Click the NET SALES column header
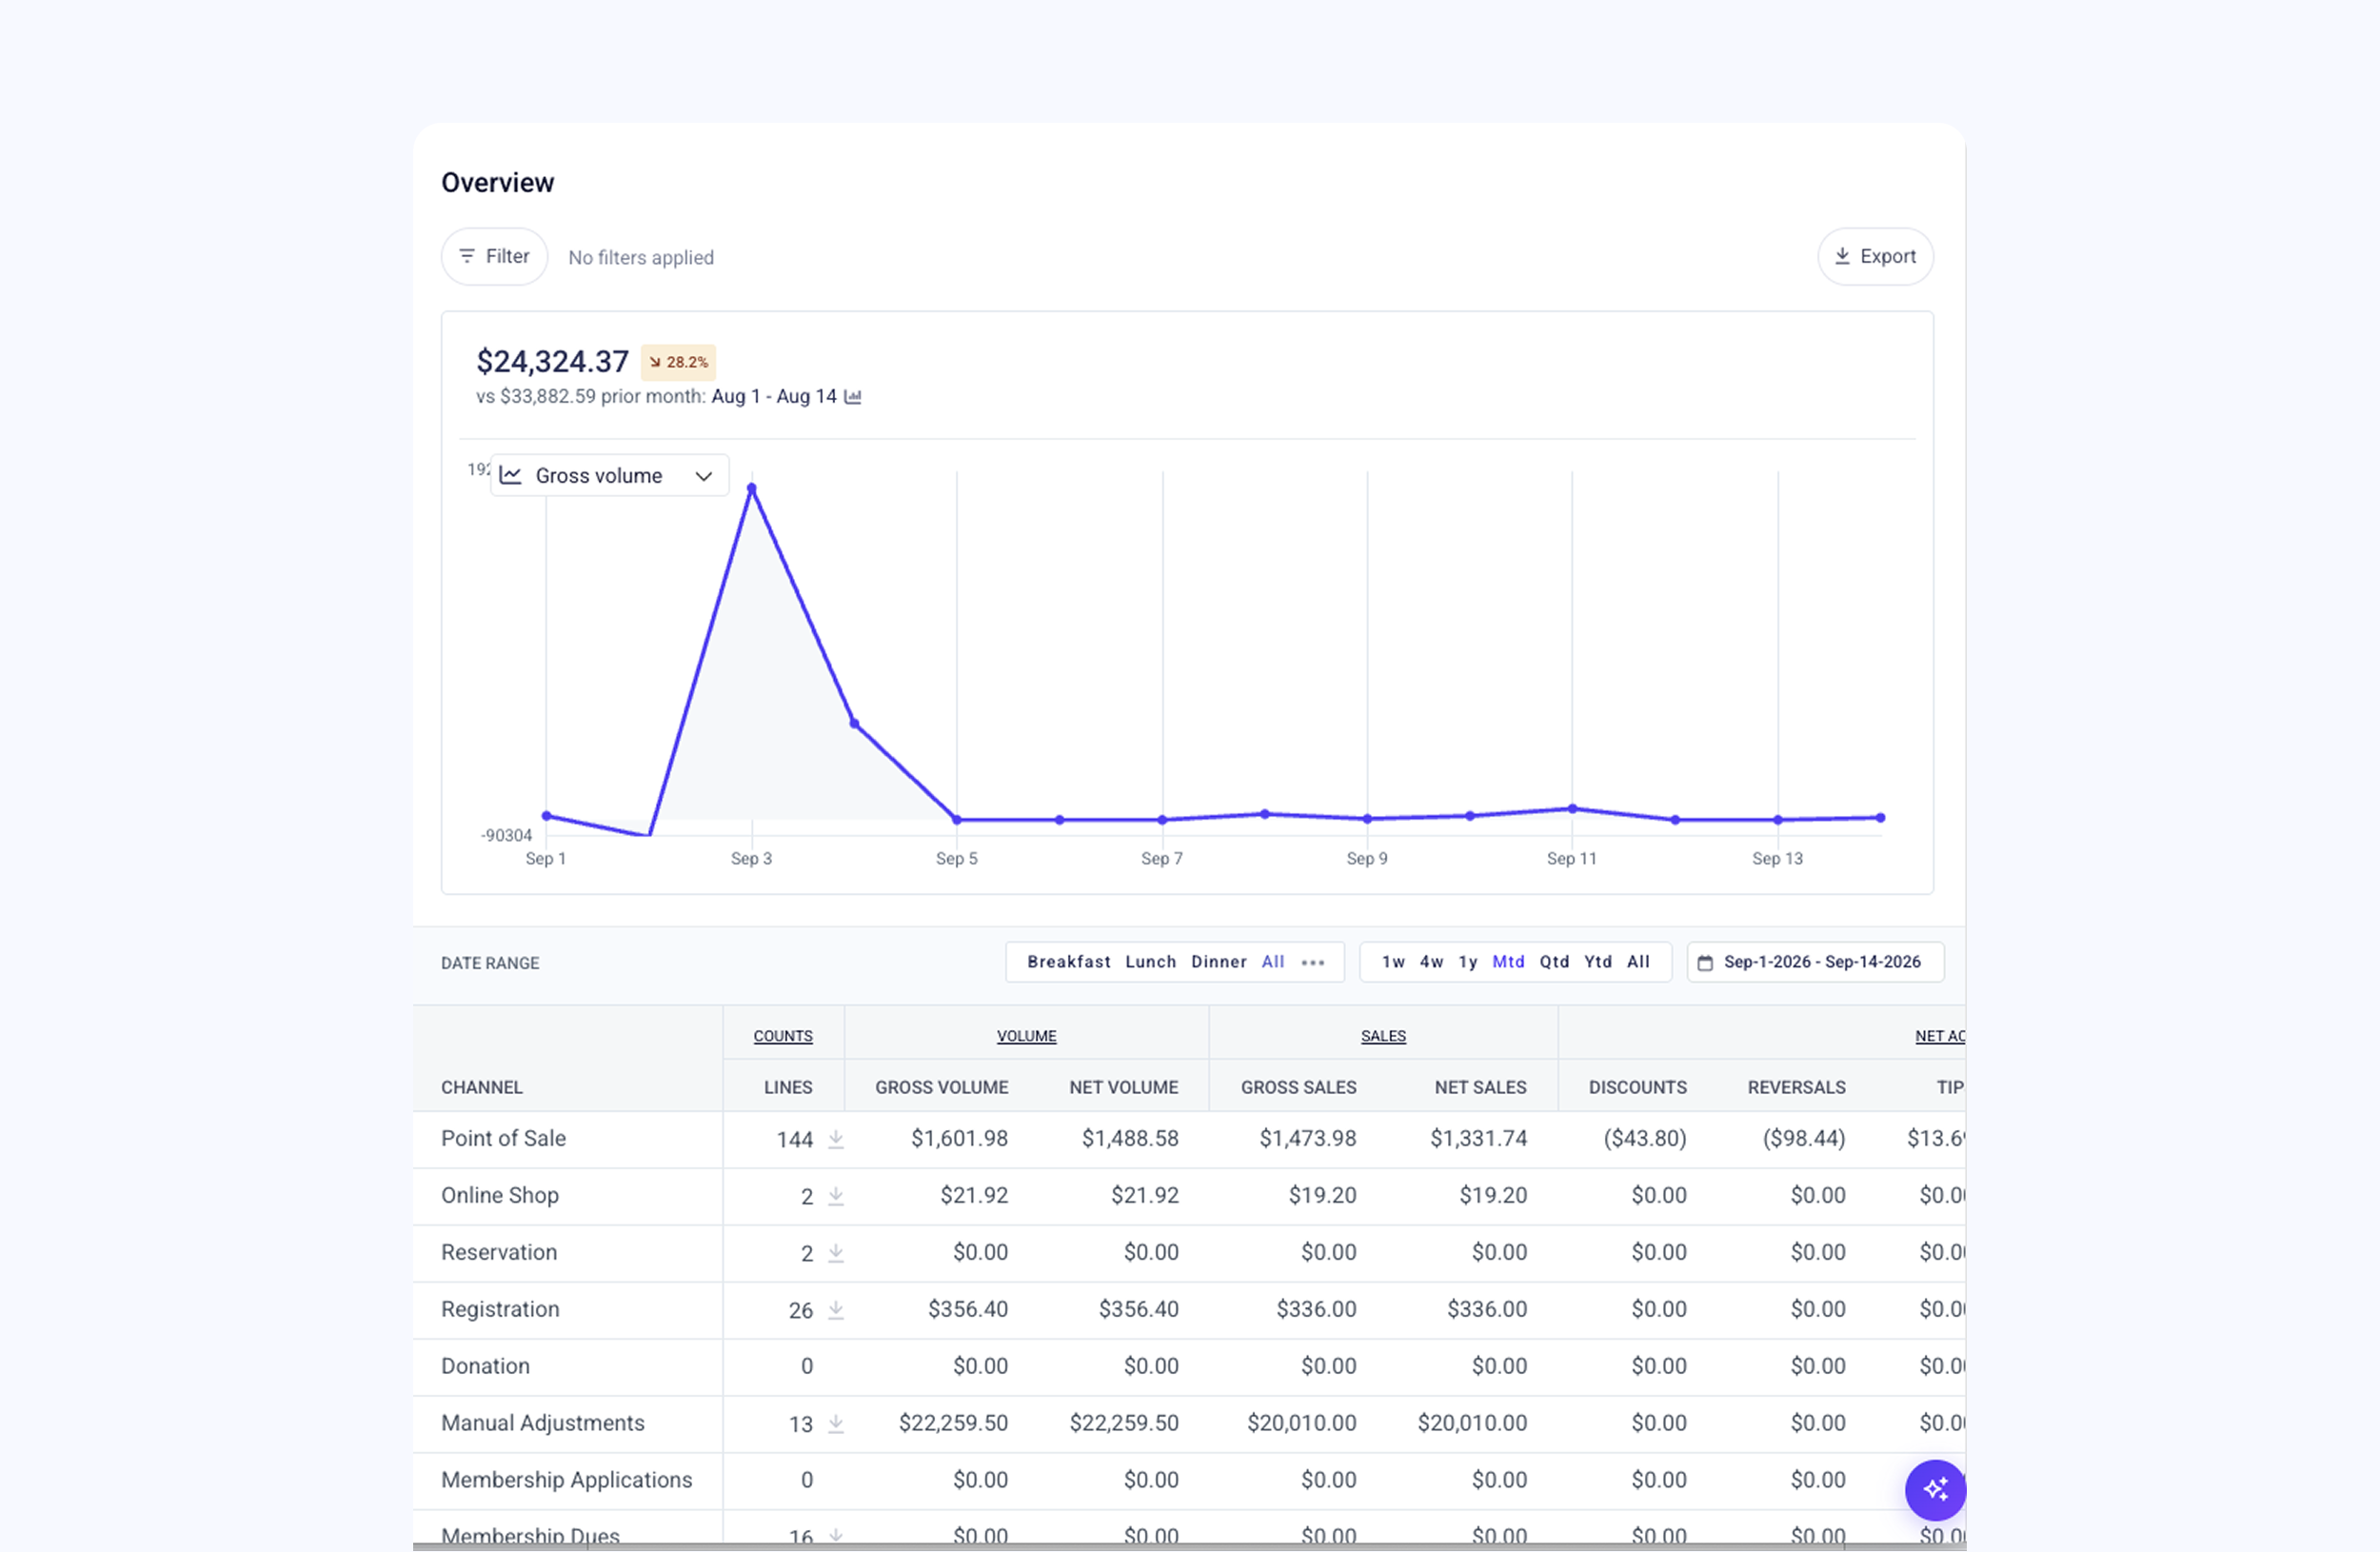The height and width of the screenshot is (1552, 2380). click(1480, 1087)
